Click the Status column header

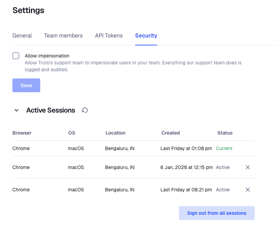point(225,133)
